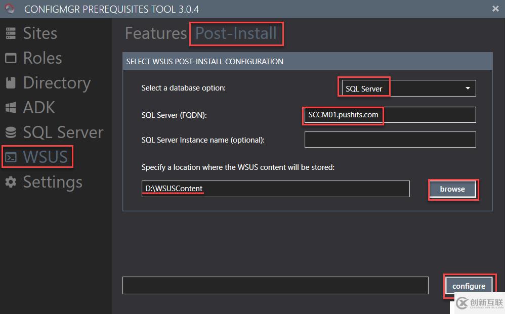The height and width of the screenshot is (314, 505).
Task: Click the 'SELECT WSUS POST-INSTALL CONFIGURATION' header
Action: pyautogui.click(x=205, y=62)
